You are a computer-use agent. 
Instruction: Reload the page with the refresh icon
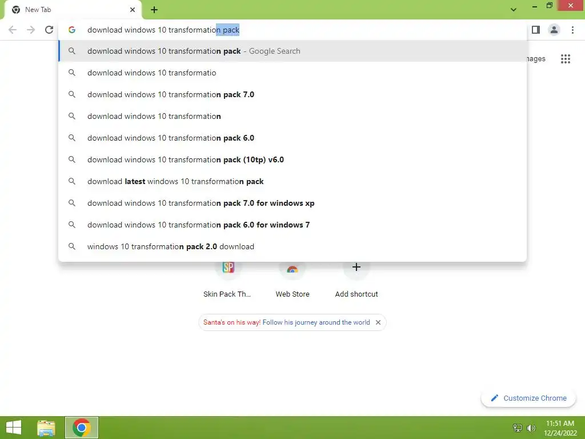[49, 30]
